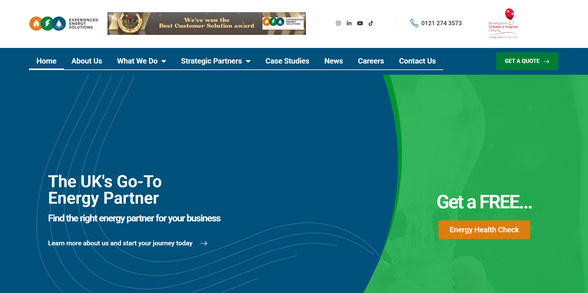Image resolution: width=588 pixels, height=293 pixels.
Task: Open the YouTube channel icon
Action: 360,23
